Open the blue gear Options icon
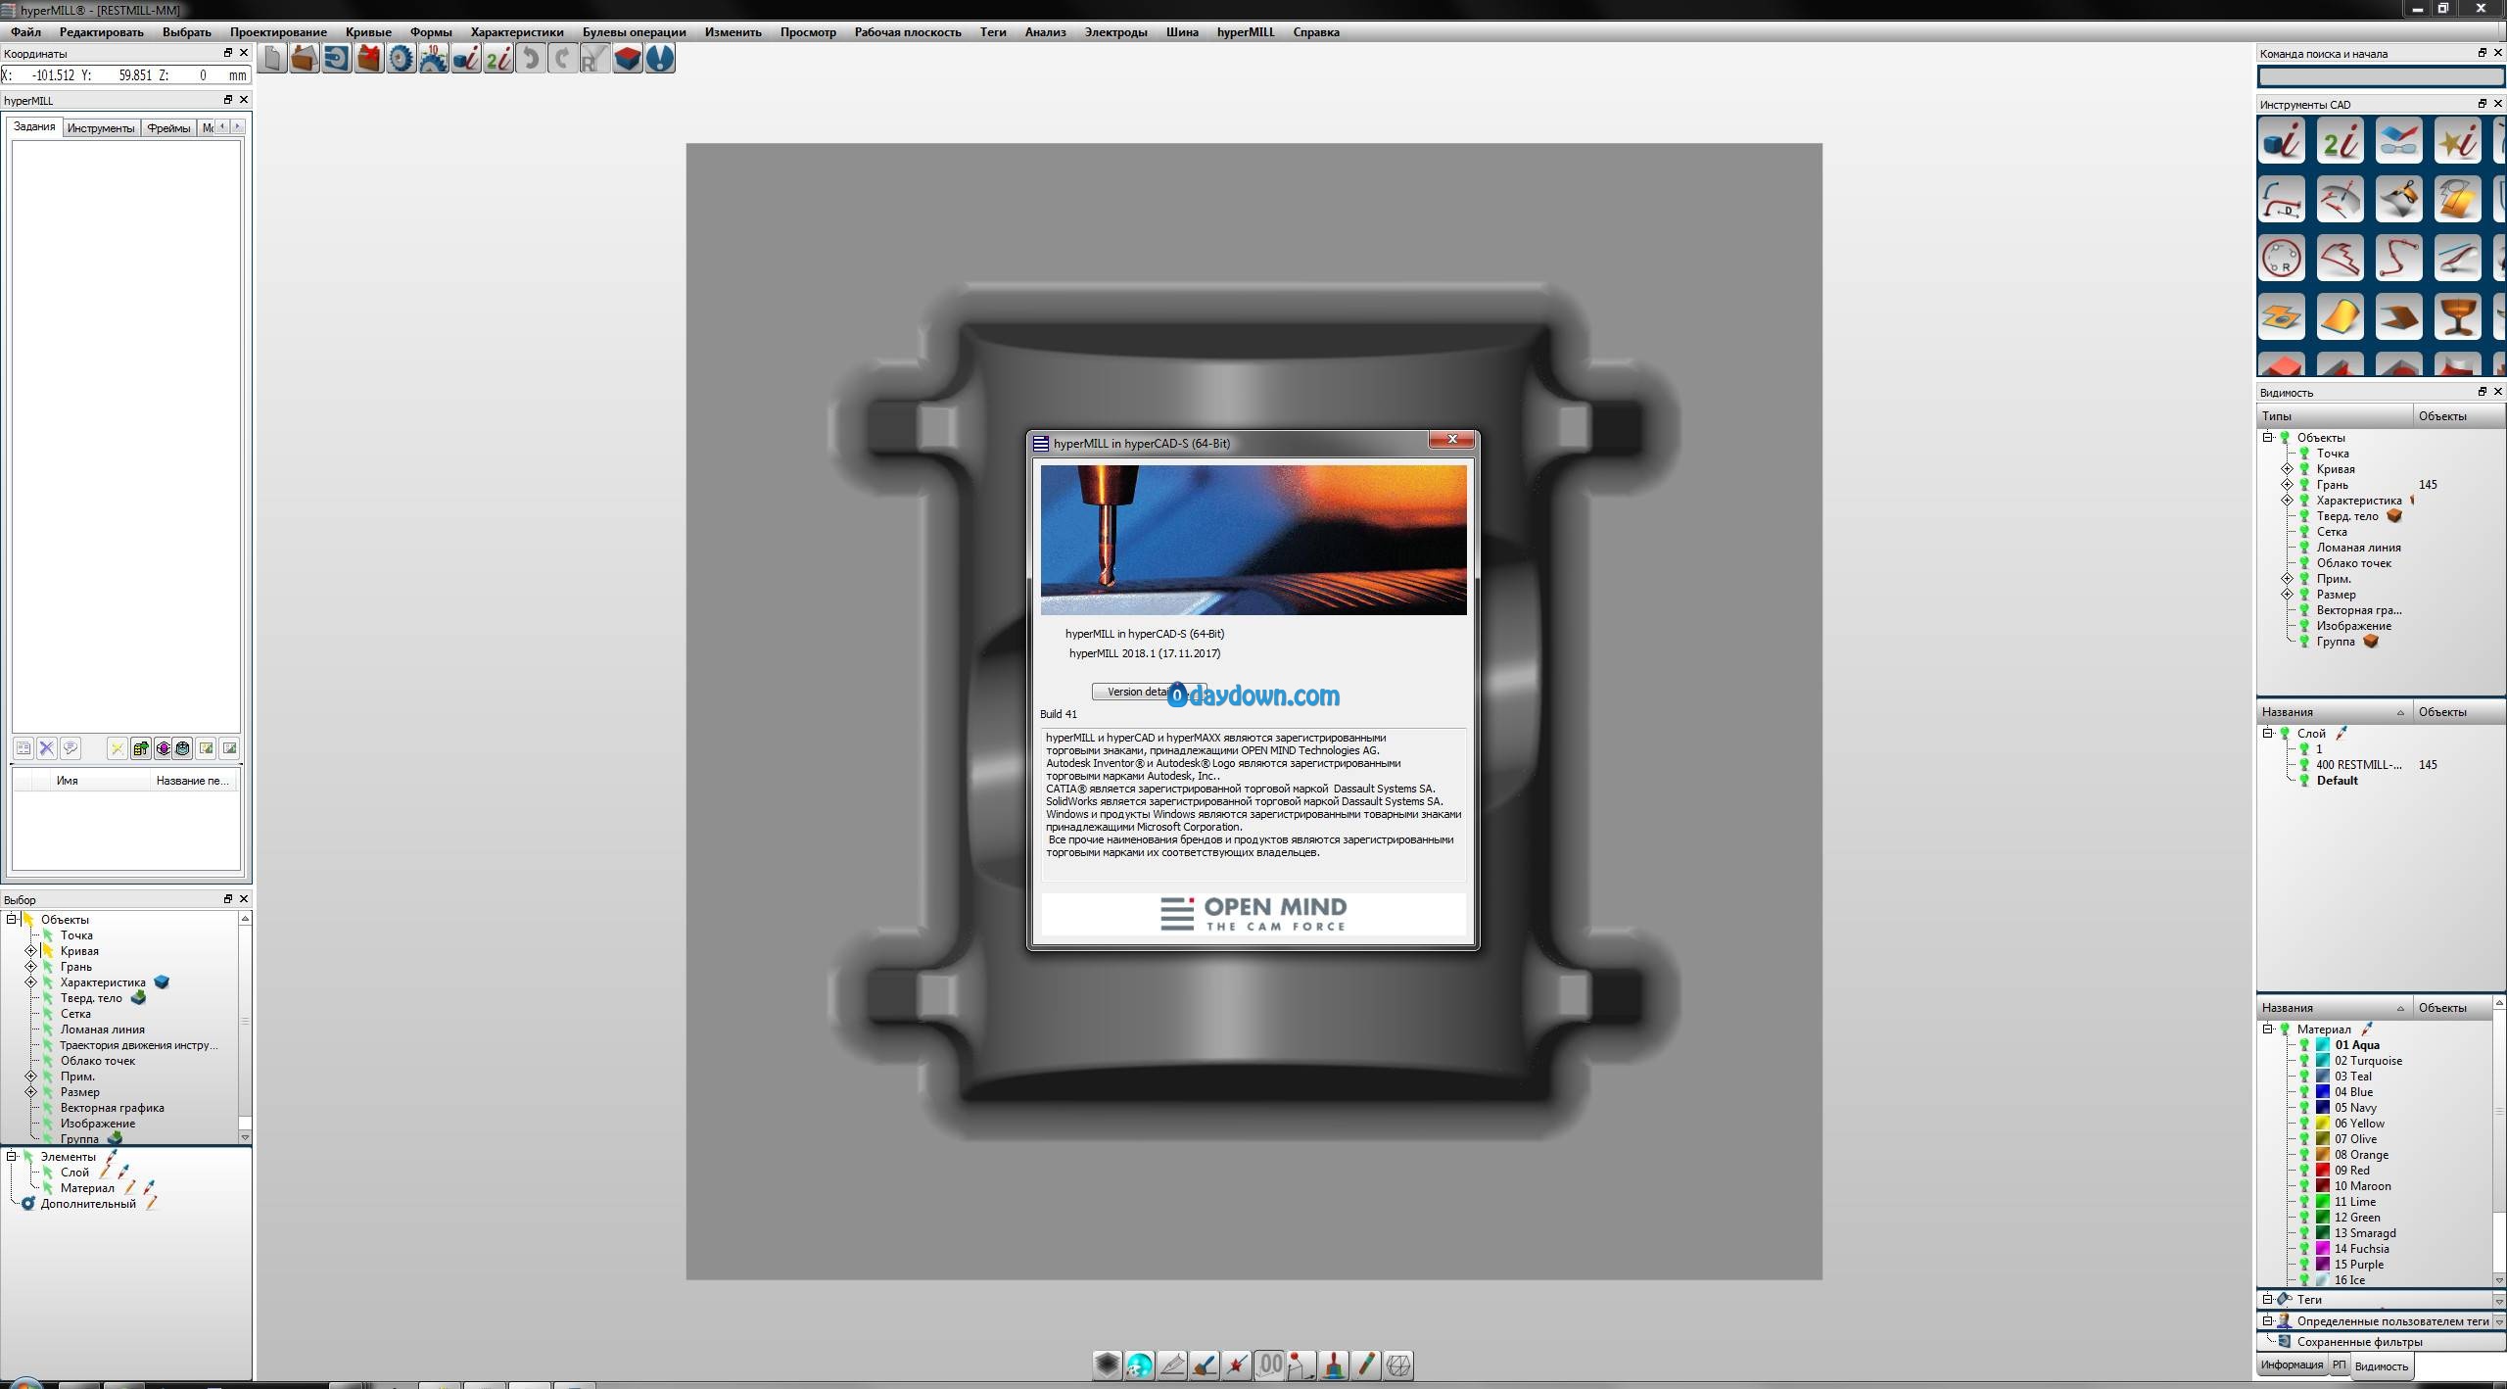The height and width of the screenshot is (1389, 2507). pos(401,59)
